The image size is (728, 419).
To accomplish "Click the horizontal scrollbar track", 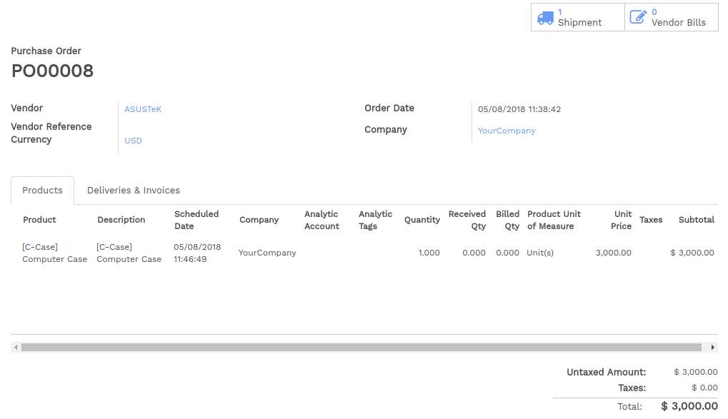I will [x=361, y=347].
